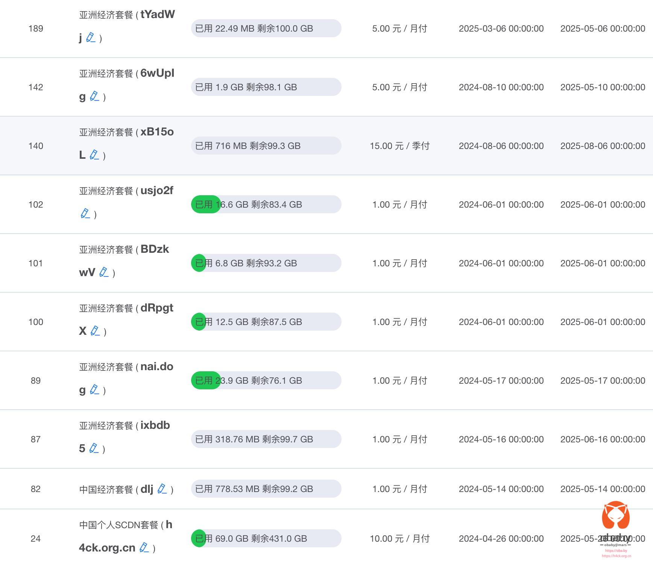Click usage bar showing 23.9 GB used
The height and width of the screenshot is (562, 653).
(266, 380)
